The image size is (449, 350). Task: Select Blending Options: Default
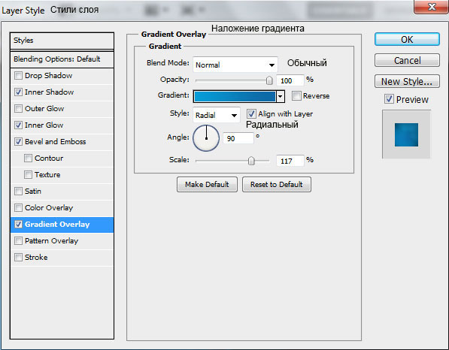[x=62, y=59]
